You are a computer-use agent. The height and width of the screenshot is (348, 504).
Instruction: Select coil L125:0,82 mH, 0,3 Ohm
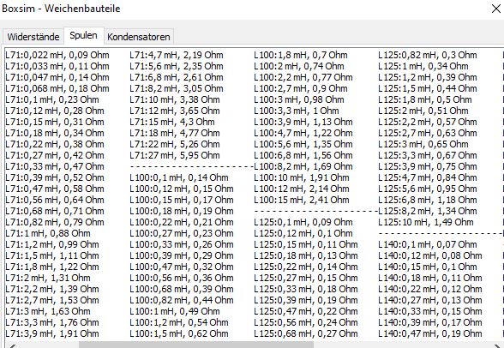tap(428, 55)
